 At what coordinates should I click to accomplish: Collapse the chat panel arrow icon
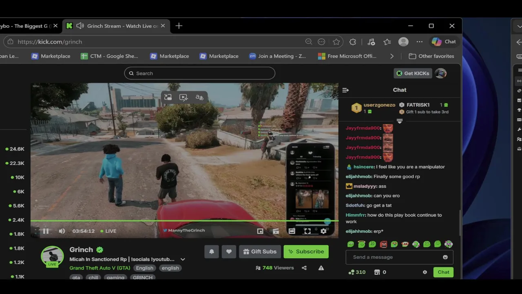345,90
